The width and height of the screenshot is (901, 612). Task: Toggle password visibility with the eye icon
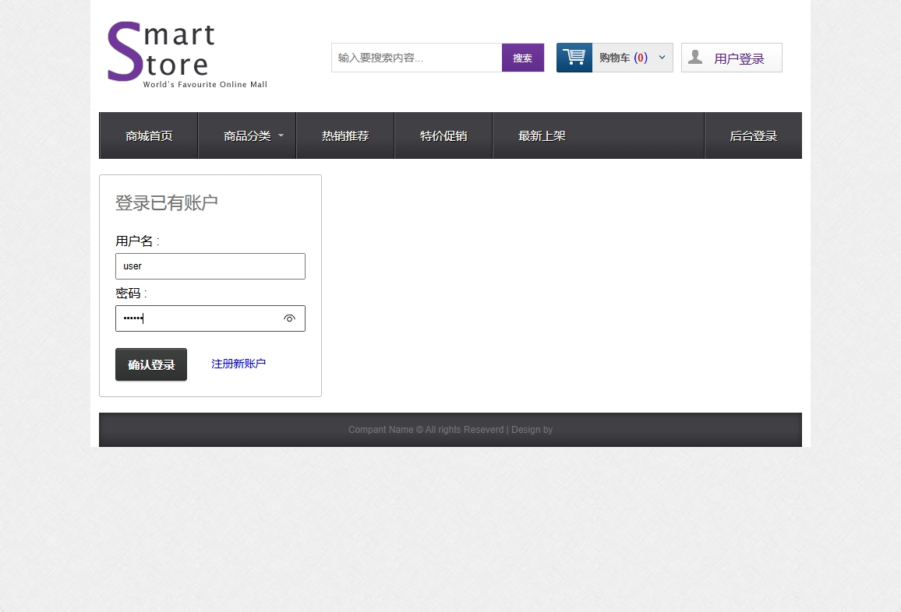pyautogui.click(x=289, y=318)
